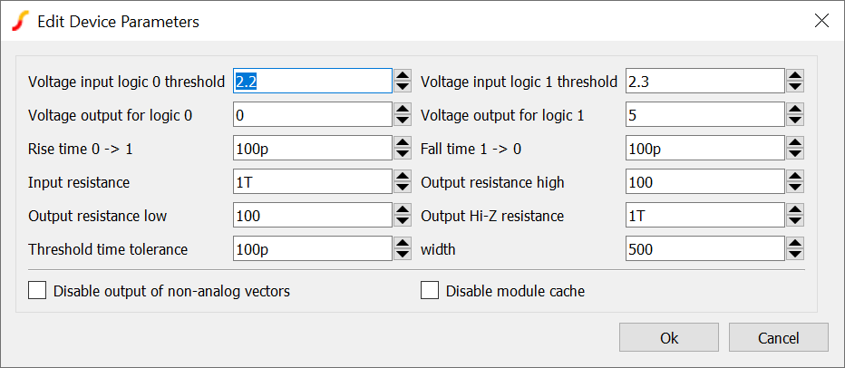
Task: Increase the Input resistance value
Action: (x=403, y=177)
